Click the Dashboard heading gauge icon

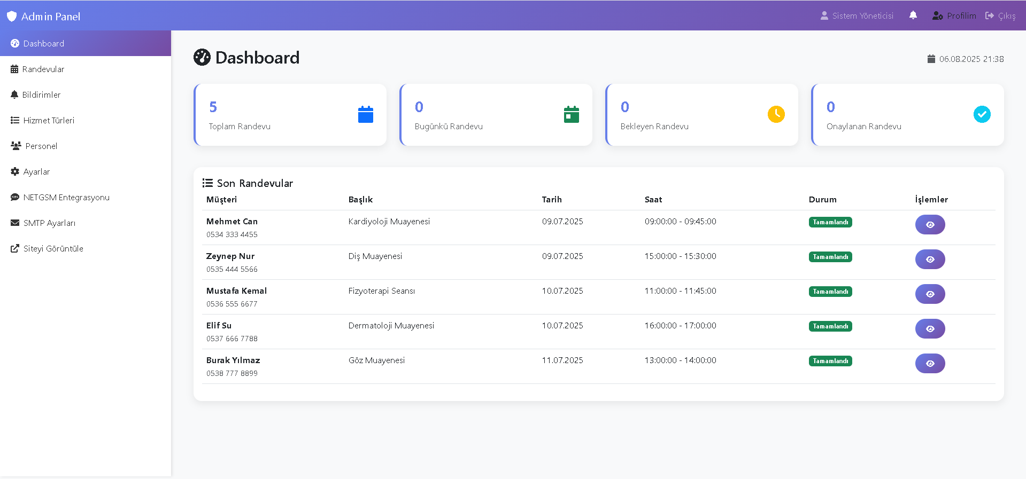pos(202,58)
